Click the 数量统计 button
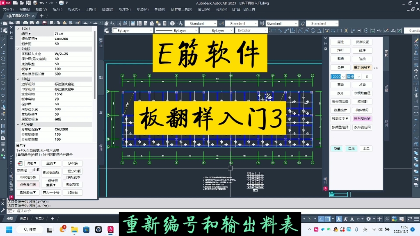The image size is (420, 236). click(340, 110)
